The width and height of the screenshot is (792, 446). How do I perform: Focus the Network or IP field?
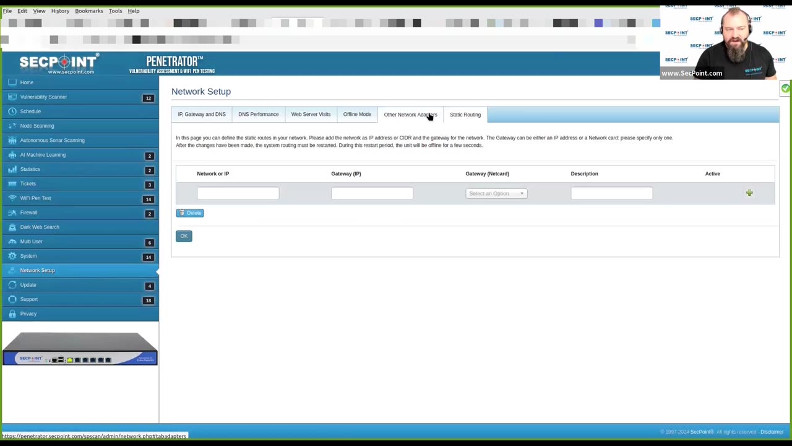[x=238, y=193]
